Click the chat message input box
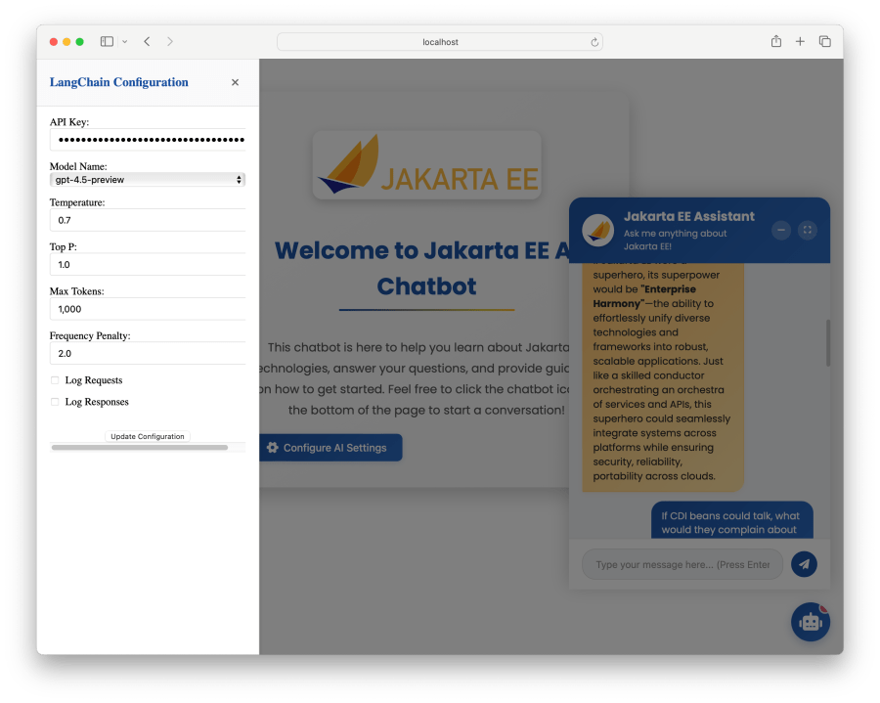Screen dimensions: 880x703 [682, 564]
